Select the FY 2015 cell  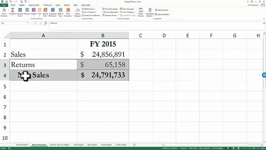pos(103,44)
